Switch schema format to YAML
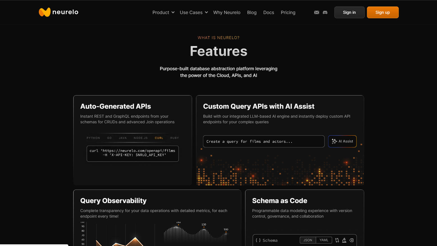Image resolution: width=437 pixels, height=246 pixels. [x=324, y=240]
